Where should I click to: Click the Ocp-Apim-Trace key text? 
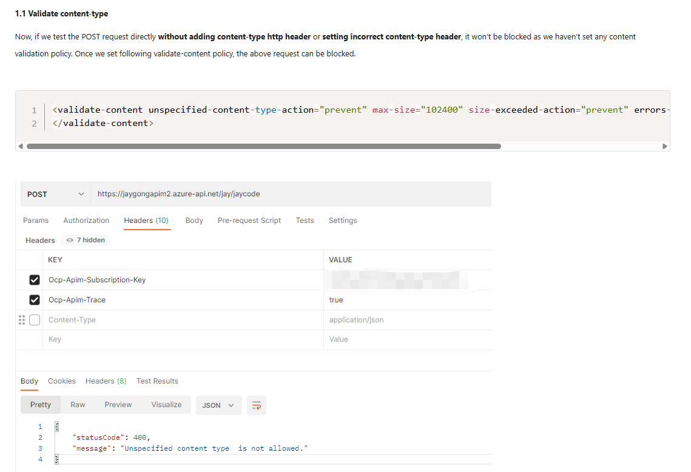tap(77, 300)
